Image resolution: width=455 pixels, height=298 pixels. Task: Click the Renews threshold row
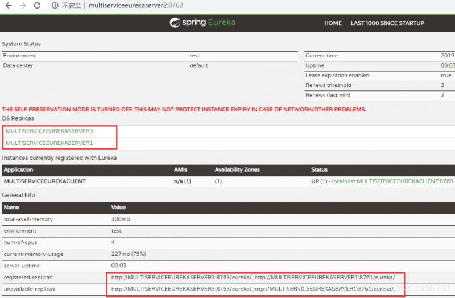pyautogui.click(x=379, y=85)
